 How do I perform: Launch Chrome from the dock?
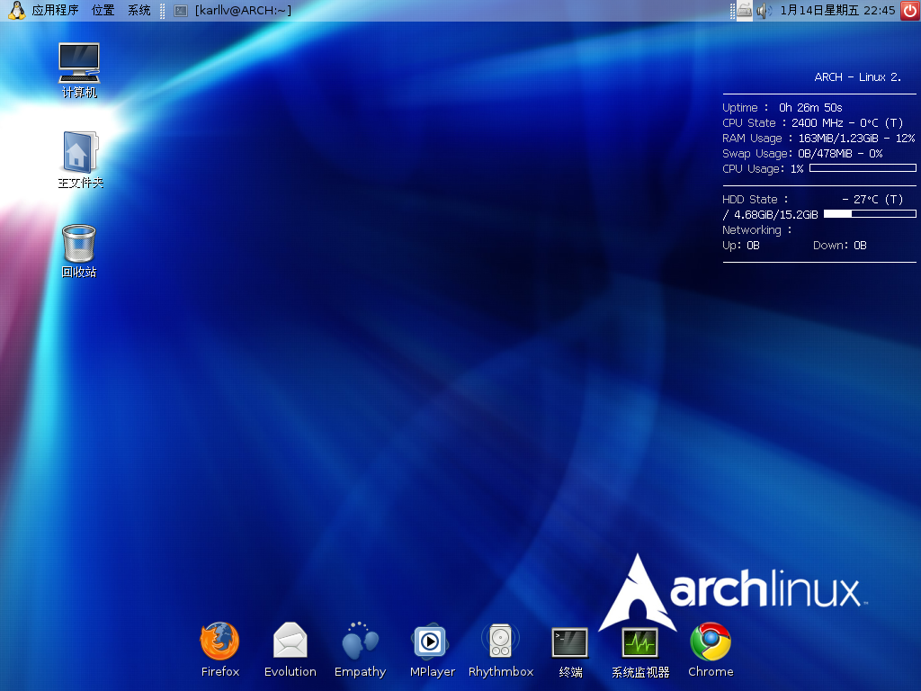pyautogui.click(x=711, y=650)
